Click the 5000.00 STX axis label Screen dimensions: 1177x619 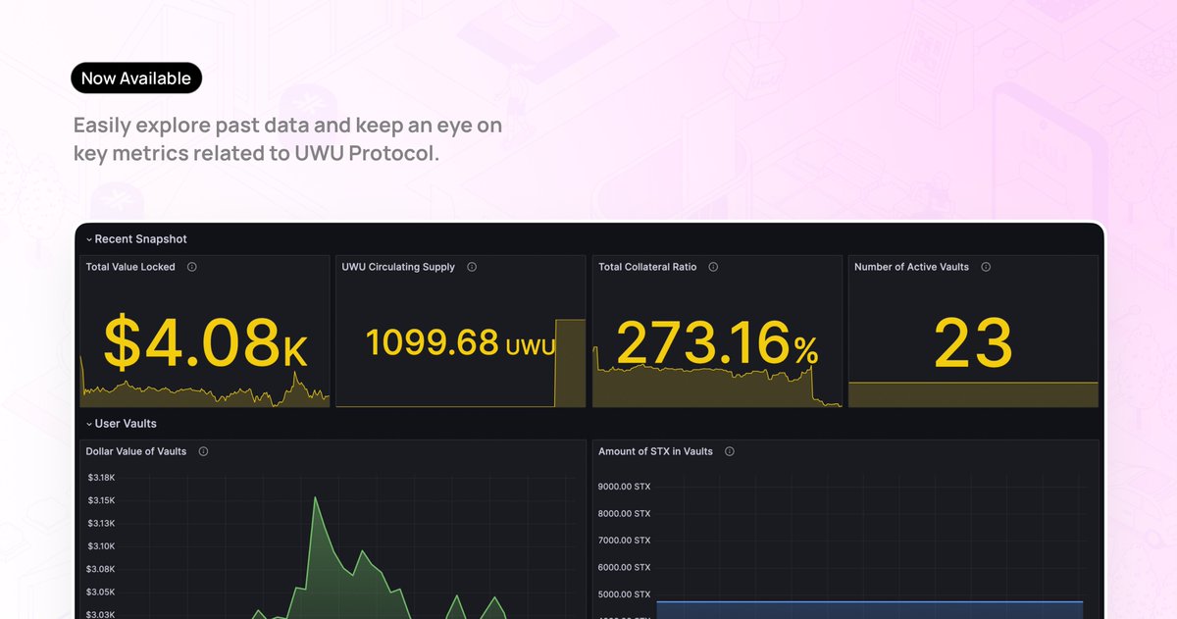[x=624, y=594]
